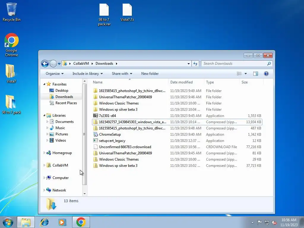Click the Refresh button beside the address bar
304x228 pixels.
point(195,64)
